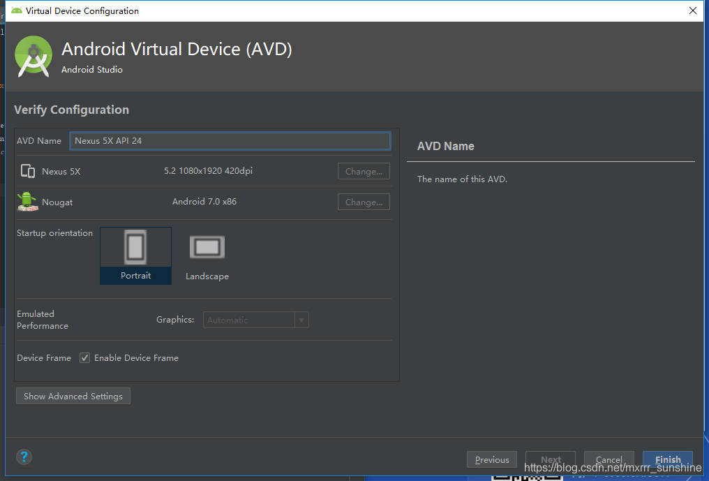Click the Android head title bar icon

[17, 10]
